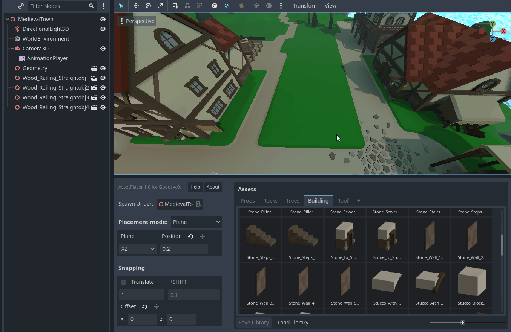
Task: Toggle the preview environment globe icon
Action: [269, 6]
